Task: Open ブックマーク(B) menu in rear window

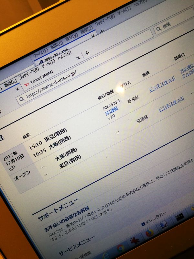Action: 105,21
